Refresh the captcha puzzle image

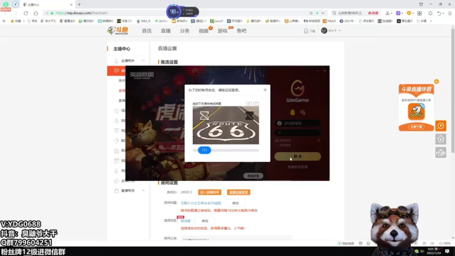(x=256, y=104)
